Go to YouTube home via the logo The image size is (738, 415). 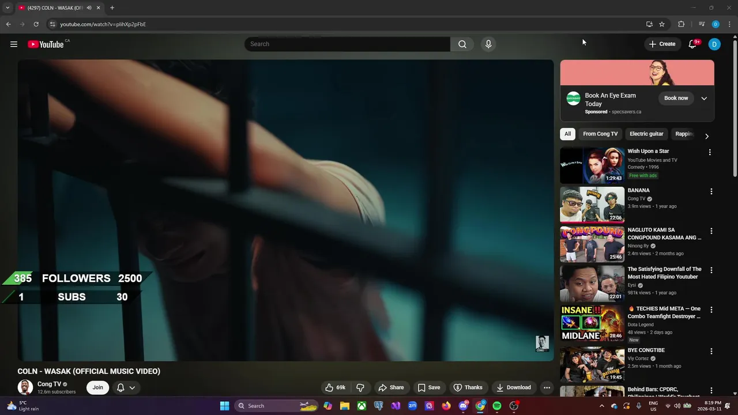46,44
